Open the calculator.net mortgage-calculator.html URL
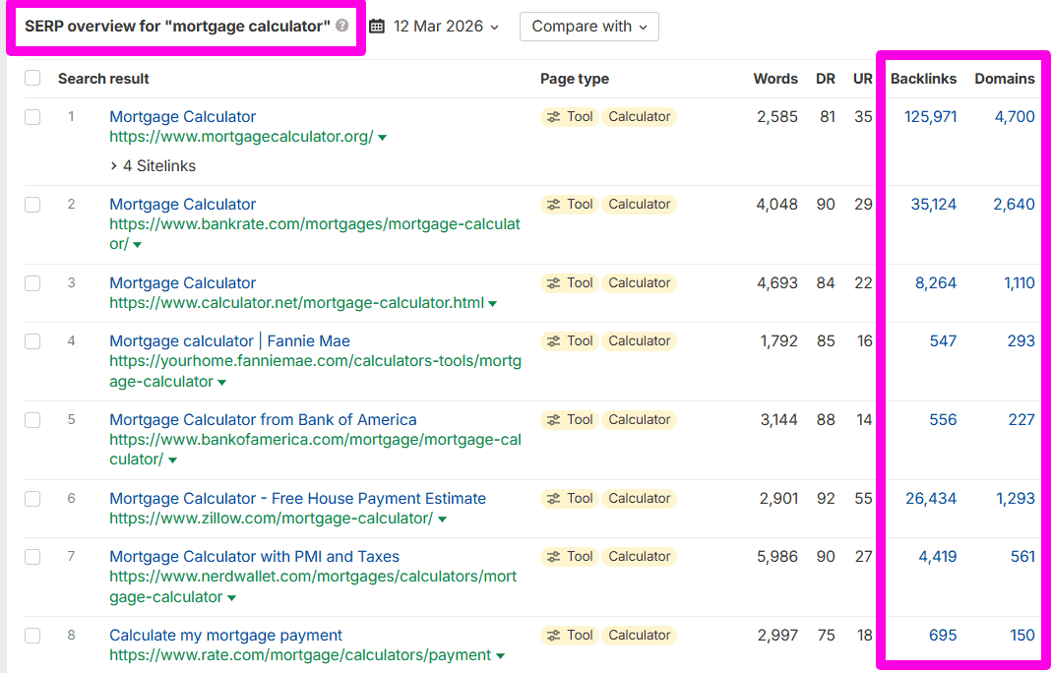1052x673 pixels. (296, 303)
